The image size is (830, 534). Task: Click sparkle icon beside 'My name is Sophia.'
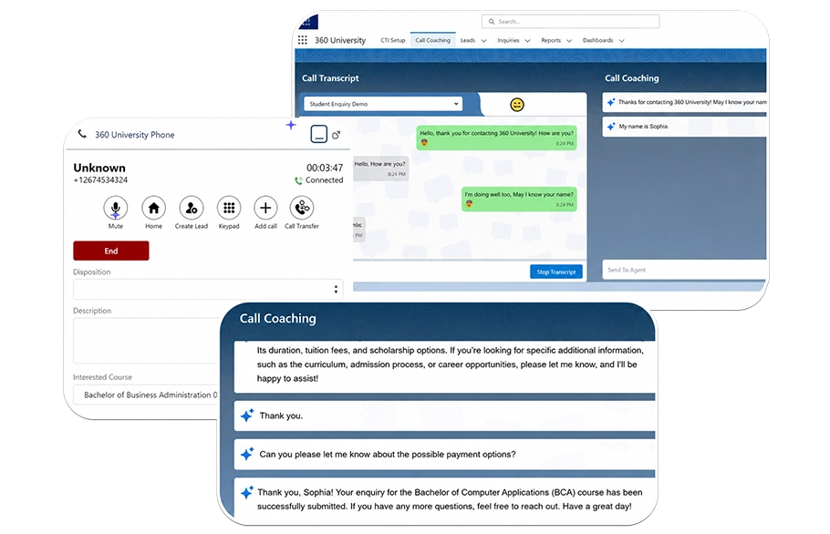coord(611,127)
